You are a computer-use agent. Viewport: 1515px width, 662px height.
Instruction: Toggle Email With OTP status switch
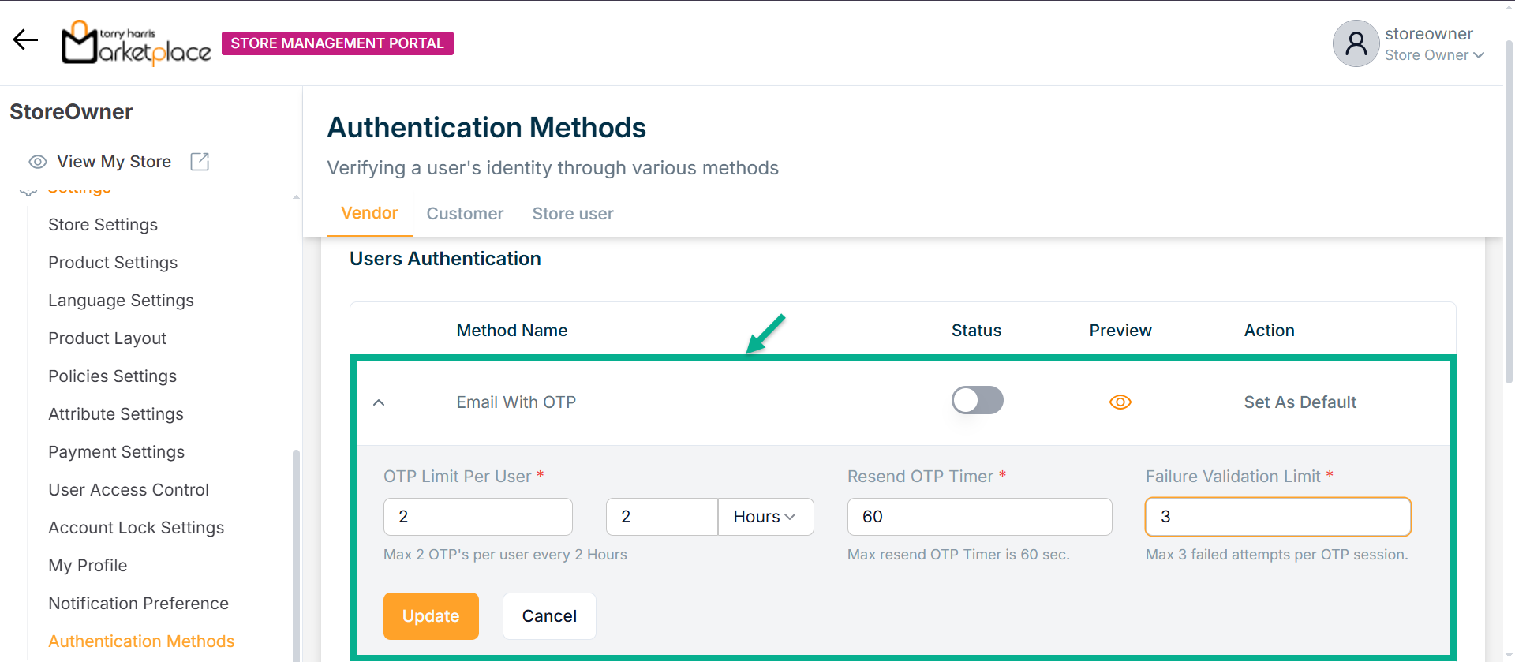pos(977,401)
